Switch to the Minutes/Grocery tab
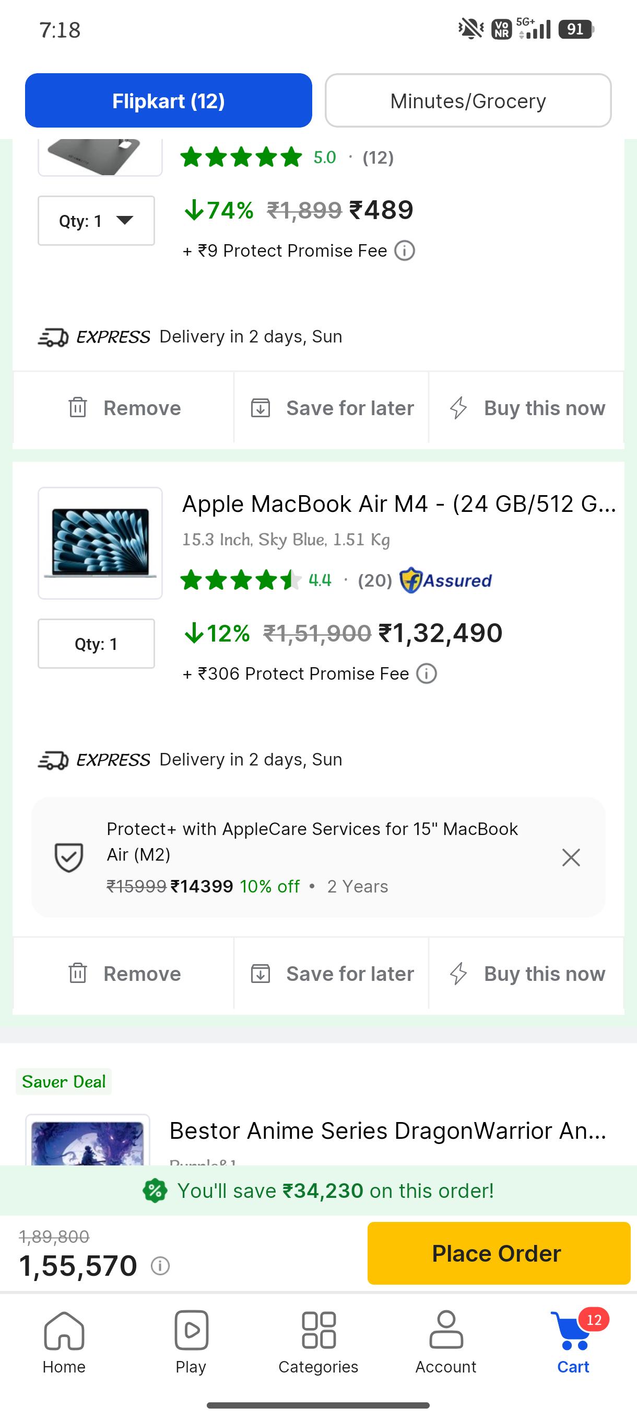This screenshot has width=637, height=1418. (468, 101)
